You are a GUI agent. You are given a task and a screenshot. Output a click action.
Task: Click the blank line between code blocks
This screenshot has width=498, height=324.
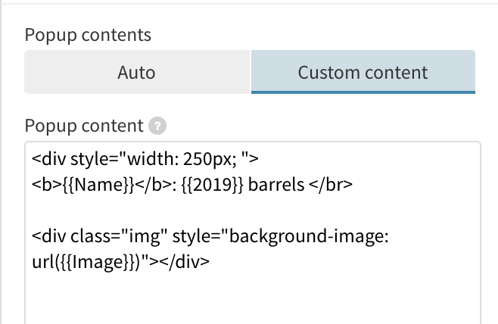click(x=253, y=210)
